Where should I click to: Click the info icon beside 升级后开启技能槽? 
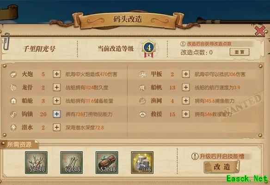pyautogui.click(x=195, y=156)
